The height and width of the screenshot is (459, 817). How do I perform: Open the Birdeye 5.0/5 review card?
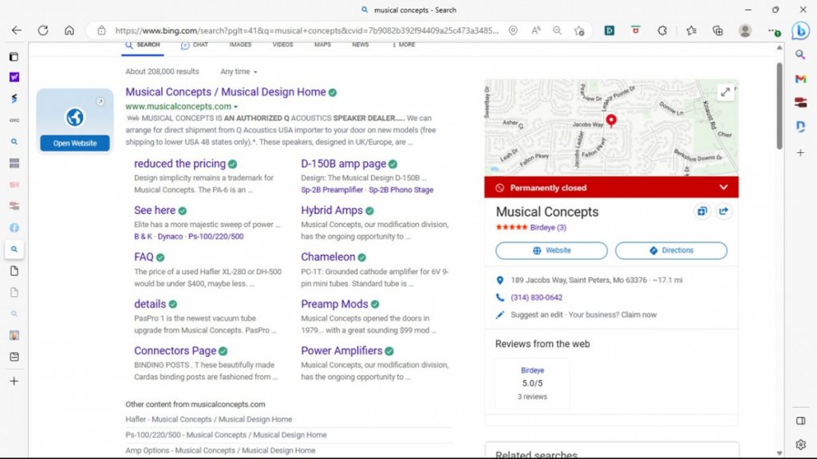(532, 383)
